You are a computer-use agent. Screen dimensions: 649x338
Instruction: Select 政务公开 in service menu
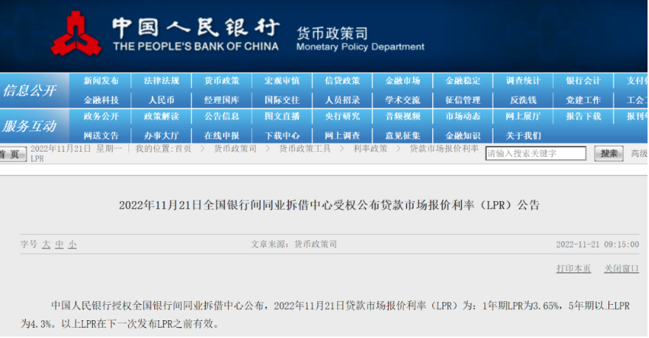click(101, 116)
